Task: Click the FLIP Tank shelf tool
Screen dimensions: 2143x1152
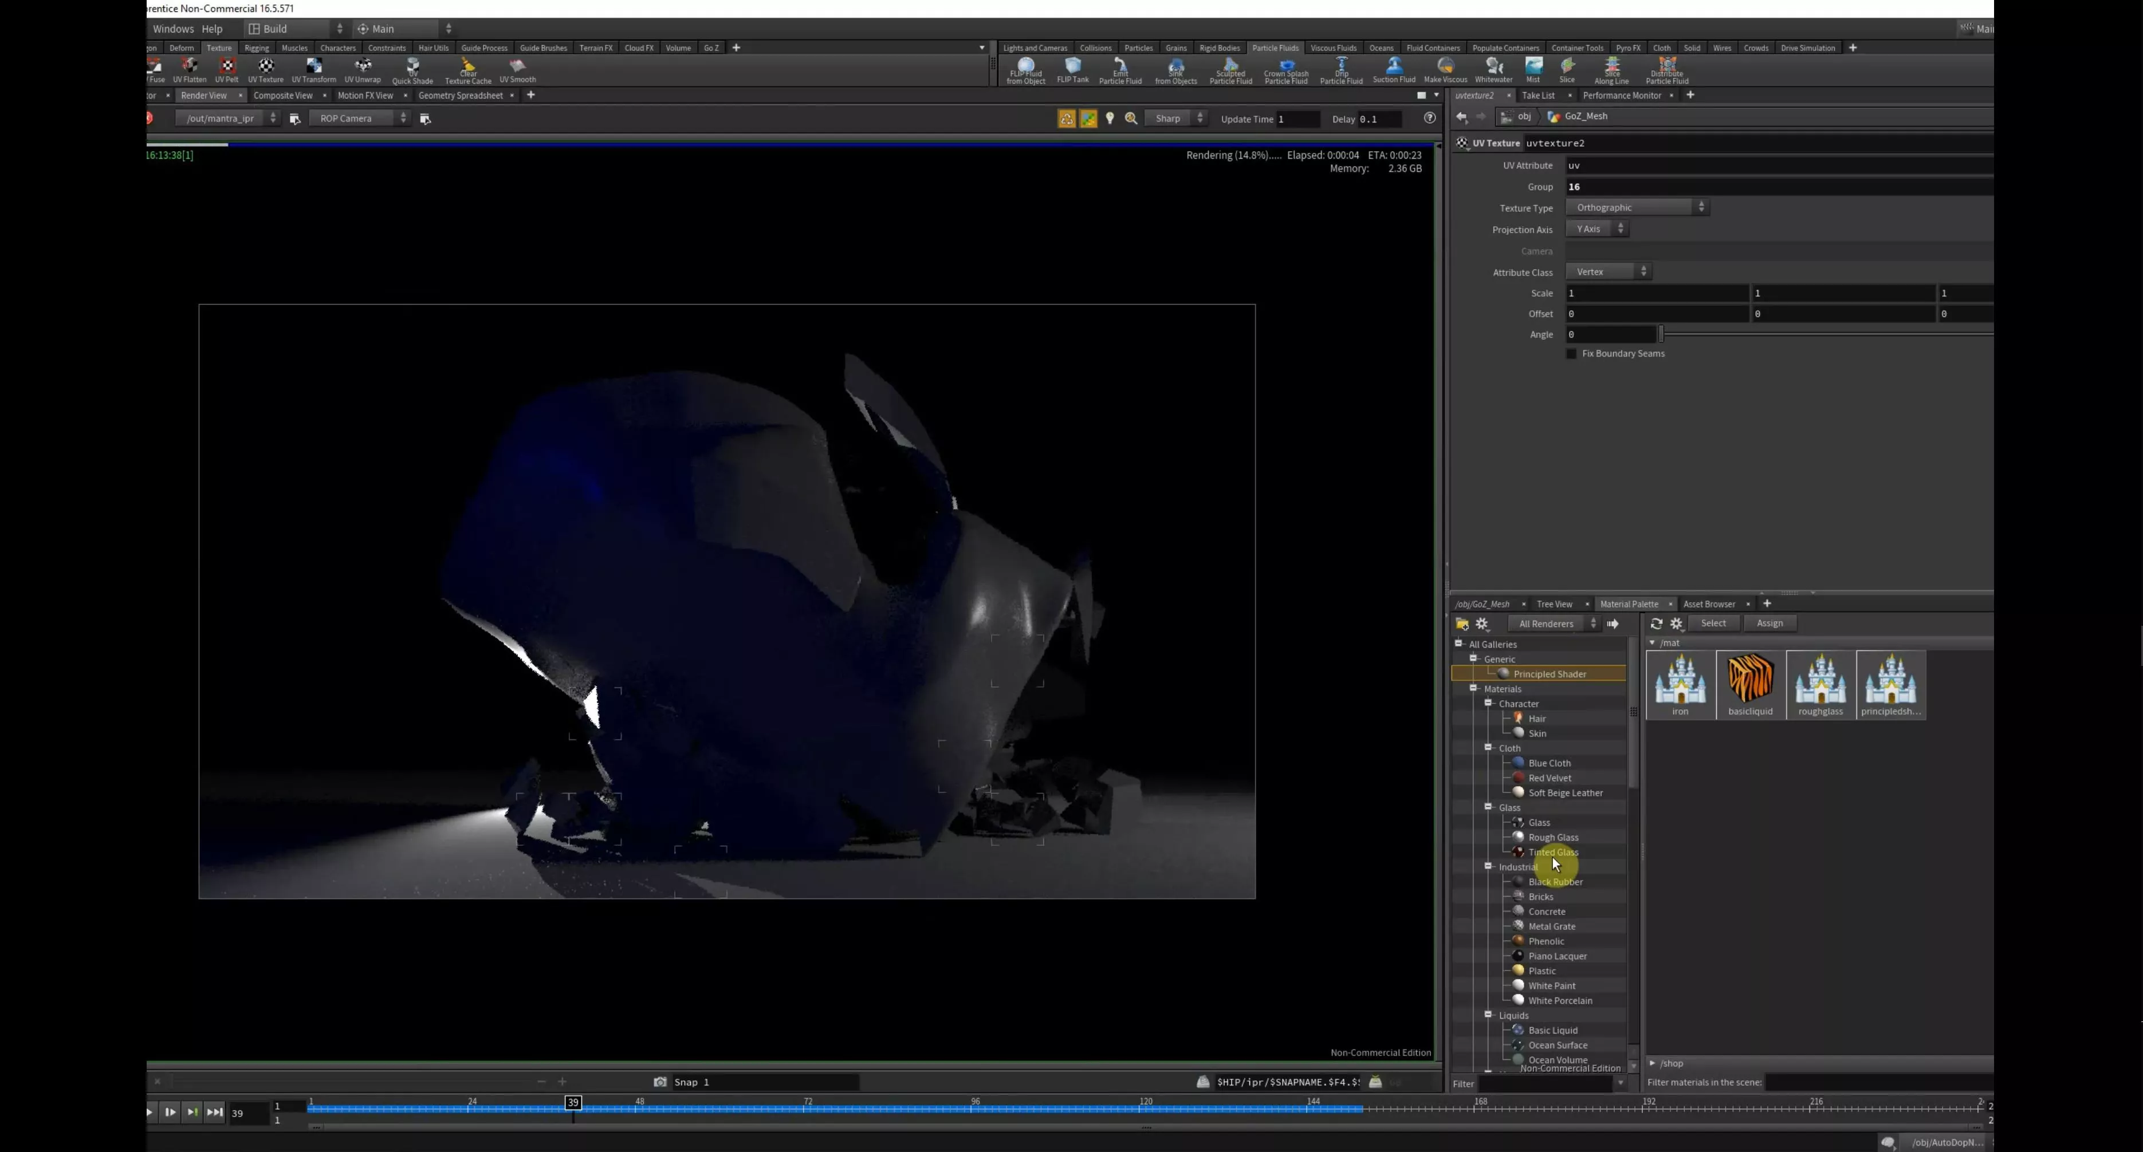Action: (1072, 70)
